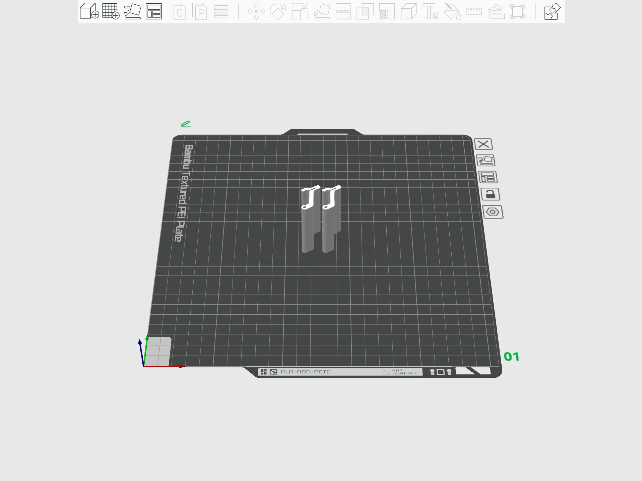Click the Split to parts icon
The image size is (642, 481).
(200, 12)
